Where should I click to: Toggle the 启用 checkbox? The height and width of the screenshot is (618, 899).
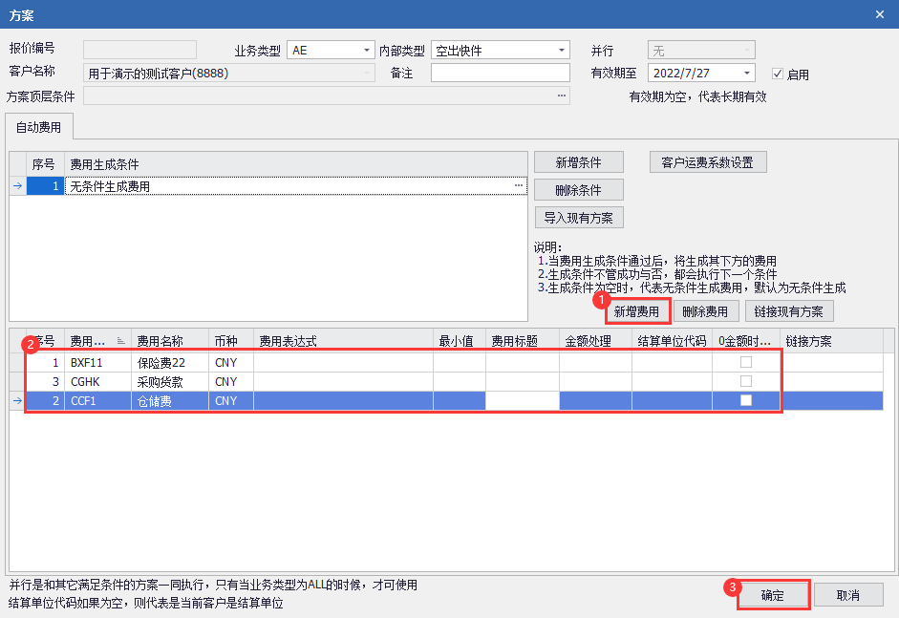pyautogui.click(x=778, y=74)
